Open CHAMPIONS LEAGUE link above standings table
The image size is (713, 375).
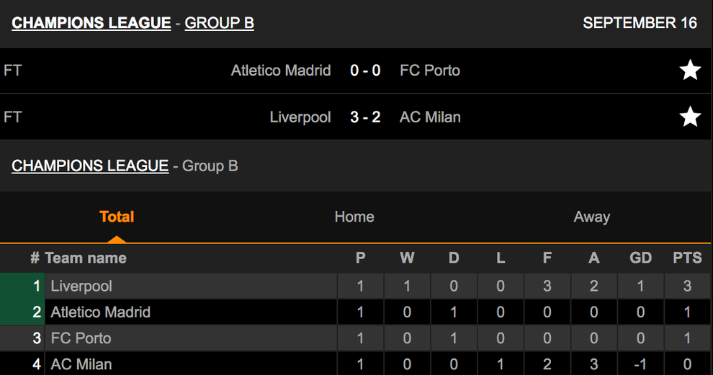pyautogui.click(x=90, y=166)
